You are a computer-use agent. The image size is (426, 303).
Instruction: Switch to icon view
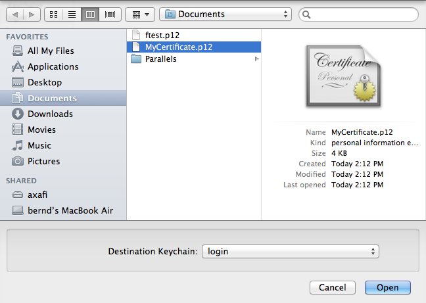[x=53, y=14]
